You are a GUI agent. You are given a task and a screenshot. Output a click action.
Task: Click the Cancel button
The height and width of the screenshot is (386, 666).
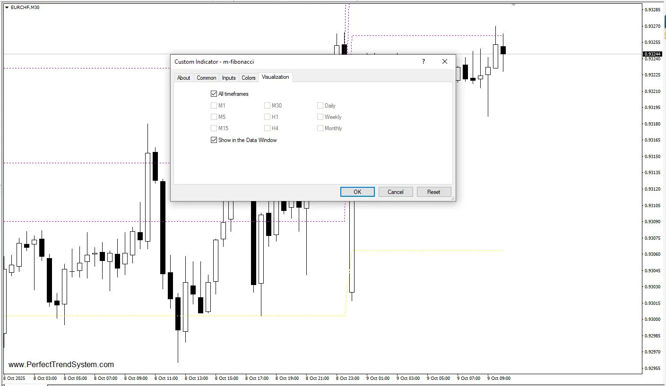coord(396,192)
